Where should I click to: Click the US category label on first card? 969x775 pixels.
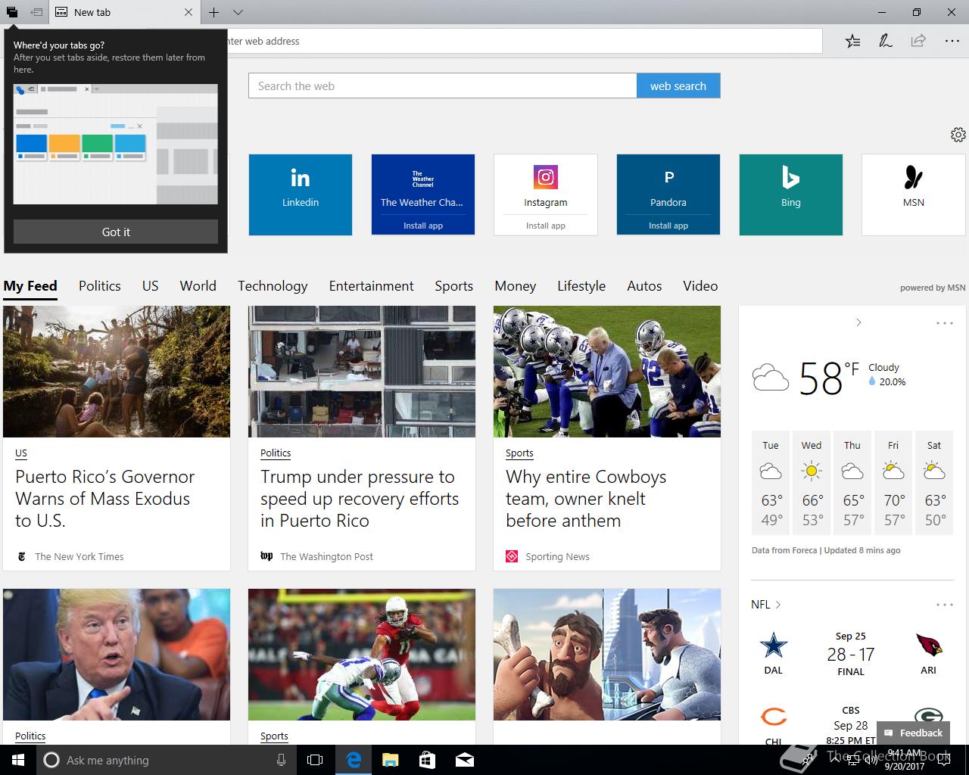(21, 453)
